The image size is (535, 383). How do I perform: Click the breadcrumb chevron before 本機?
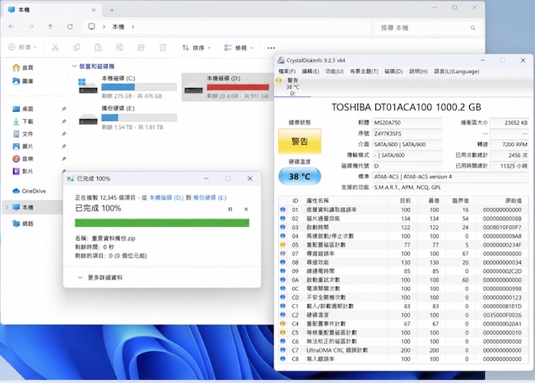click(x=104, y=26)
